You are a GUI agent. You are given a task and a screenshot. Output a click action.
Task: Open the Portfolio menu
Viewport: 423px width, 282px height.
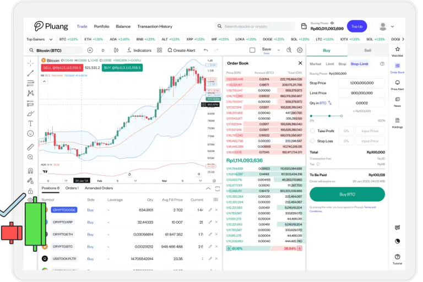[101, 26]
